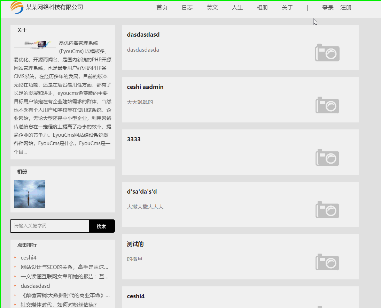Click the 关于 sidebar panel heading
This screenshot has height=308, width=381.
pyautogui.click(x=22, y=30)
